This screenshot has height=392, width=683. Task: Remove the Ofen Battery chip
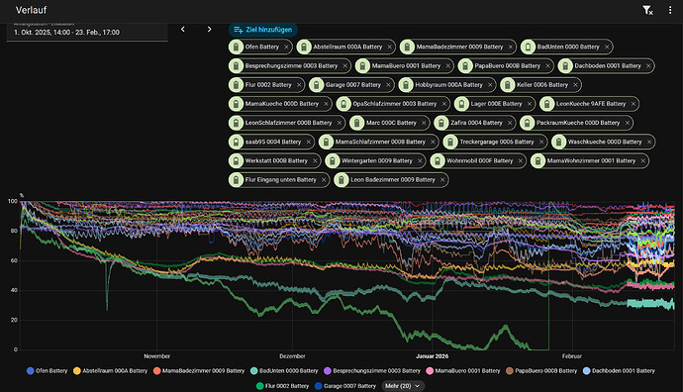(x=286, y=47)
